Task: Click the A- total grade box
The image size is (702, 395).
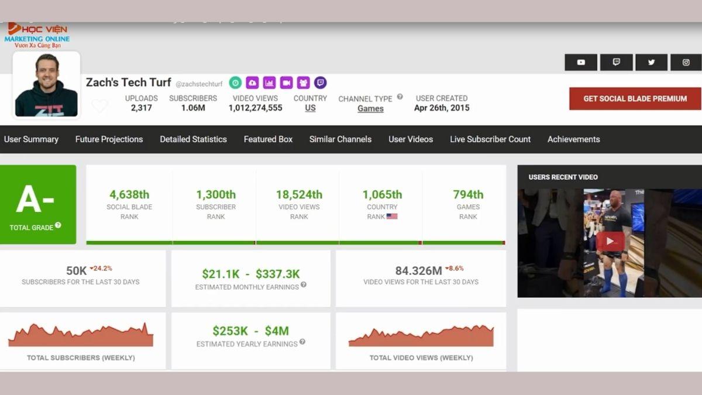Action: 38,204
